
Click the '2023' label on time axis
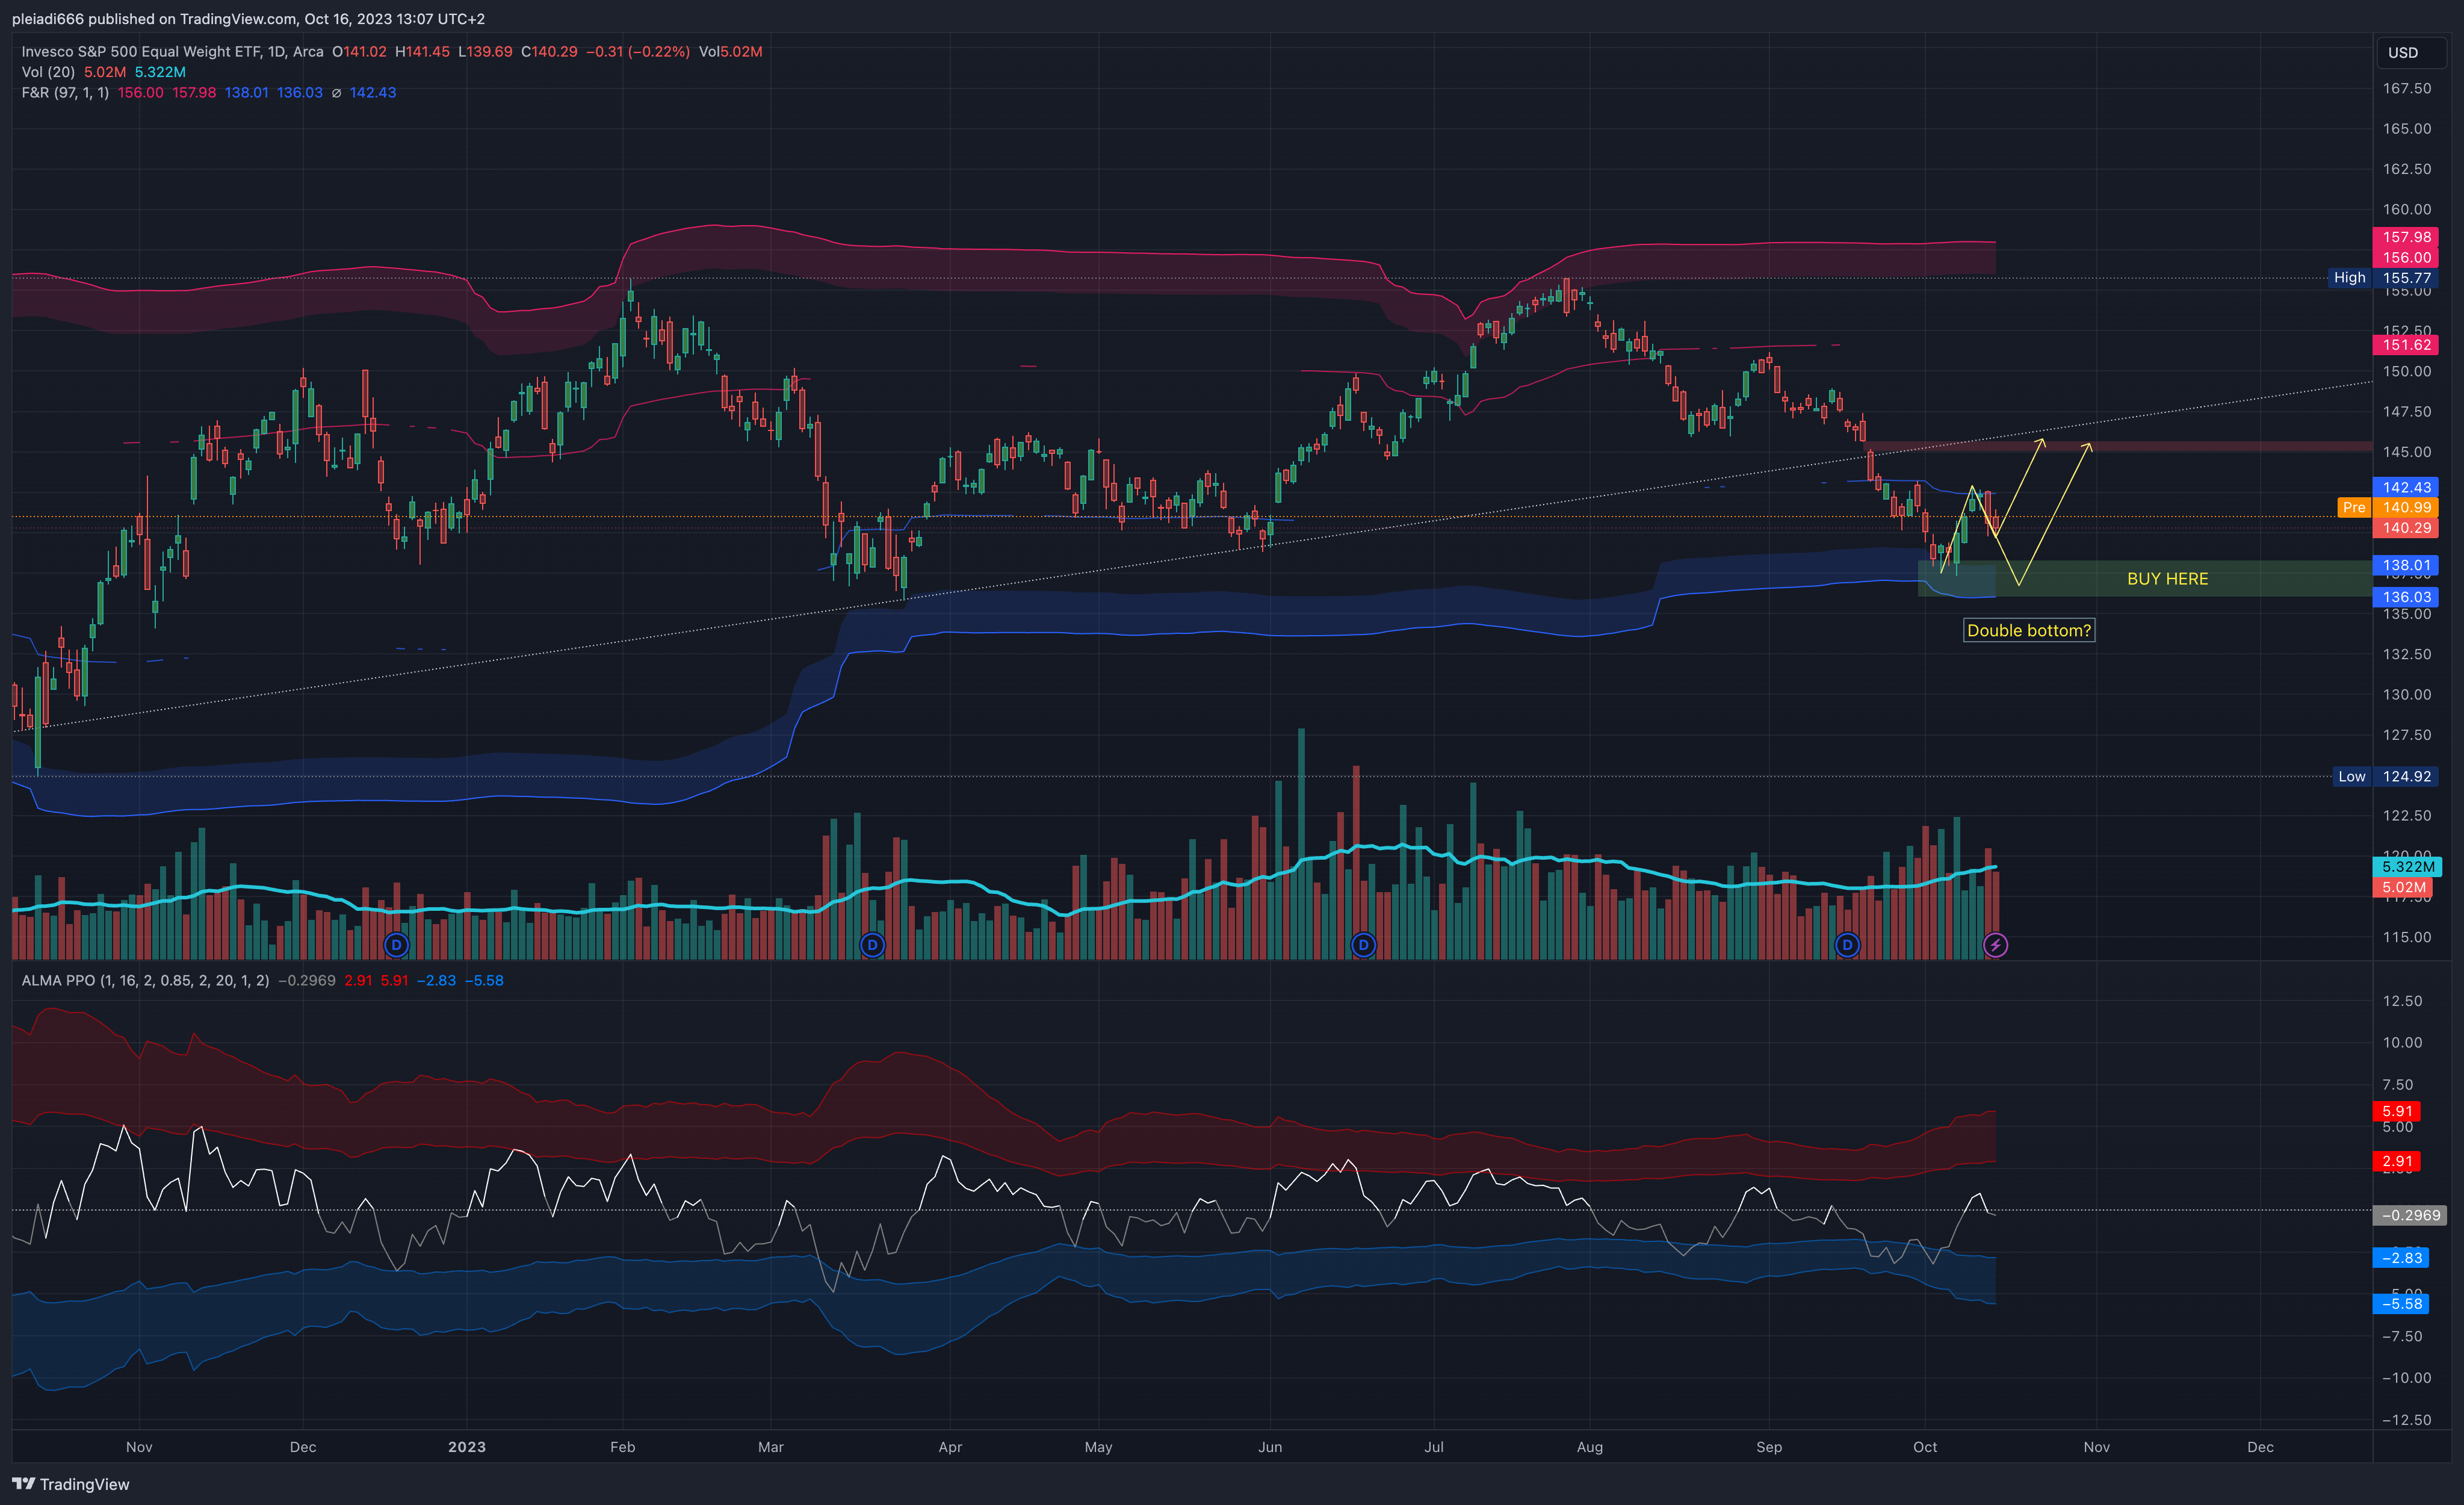click(x=467, y=1447)
